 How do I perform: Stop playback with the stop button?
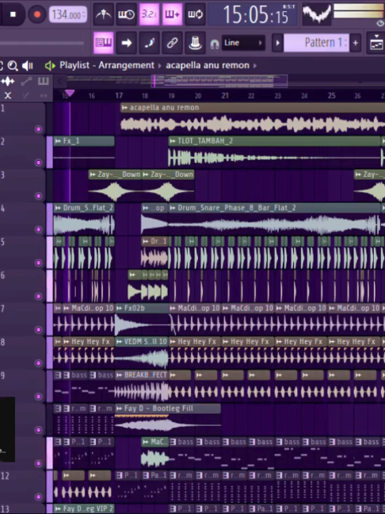pyautogui.click(x=13, y=14)
